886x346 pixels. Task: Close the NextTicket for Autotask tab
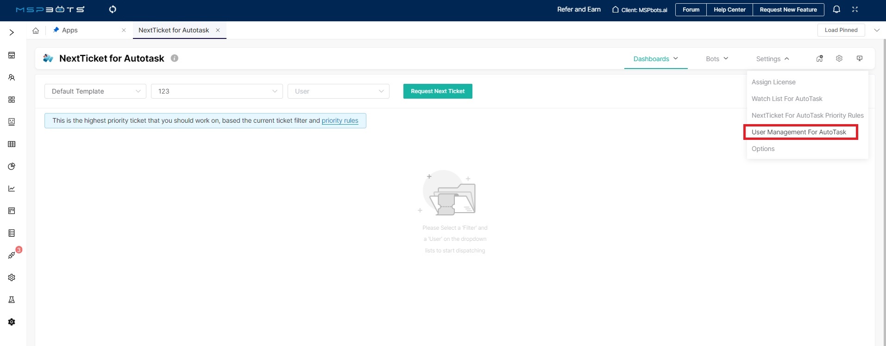pos(218,30)
